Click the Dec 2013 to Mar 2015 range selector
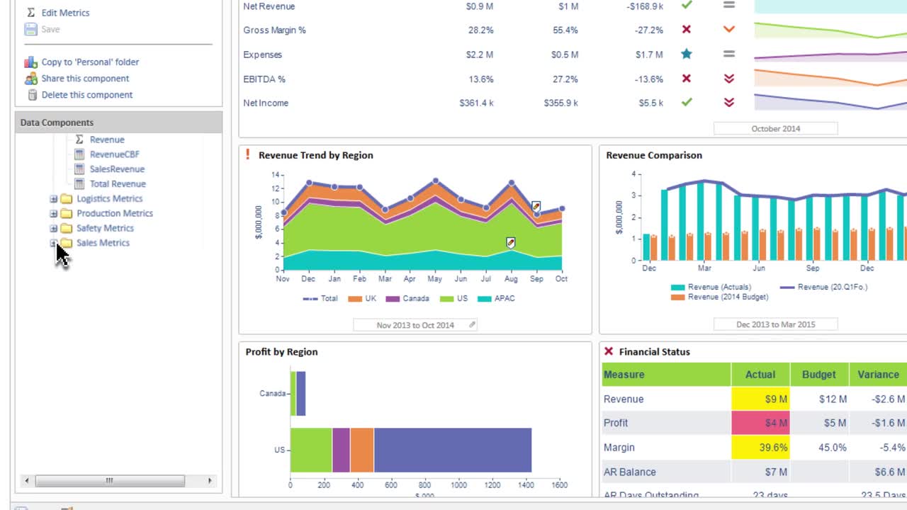Image resolution: width=907 pixels, height=510 pixels. (x=775, y=324)
